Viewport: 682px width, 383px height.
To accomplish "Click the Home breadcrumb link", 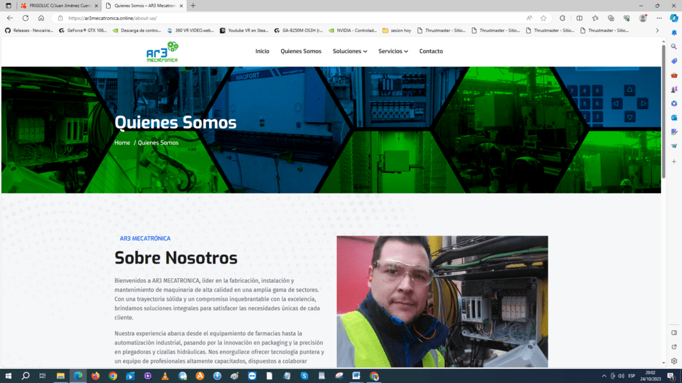I will click(122, 142).
